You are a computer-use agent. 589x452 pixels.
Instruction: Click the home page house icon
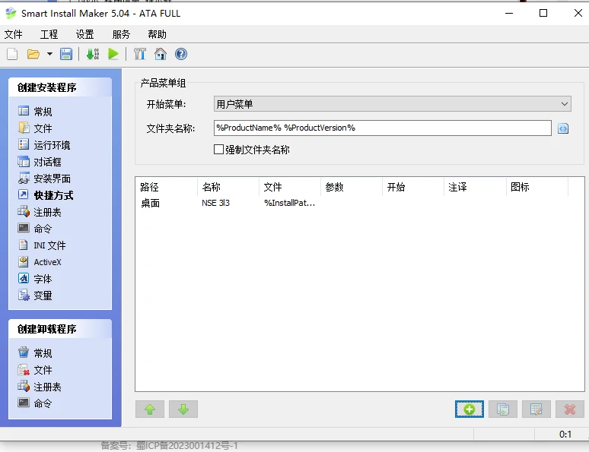pyautogui.click(x=161, y=54)
